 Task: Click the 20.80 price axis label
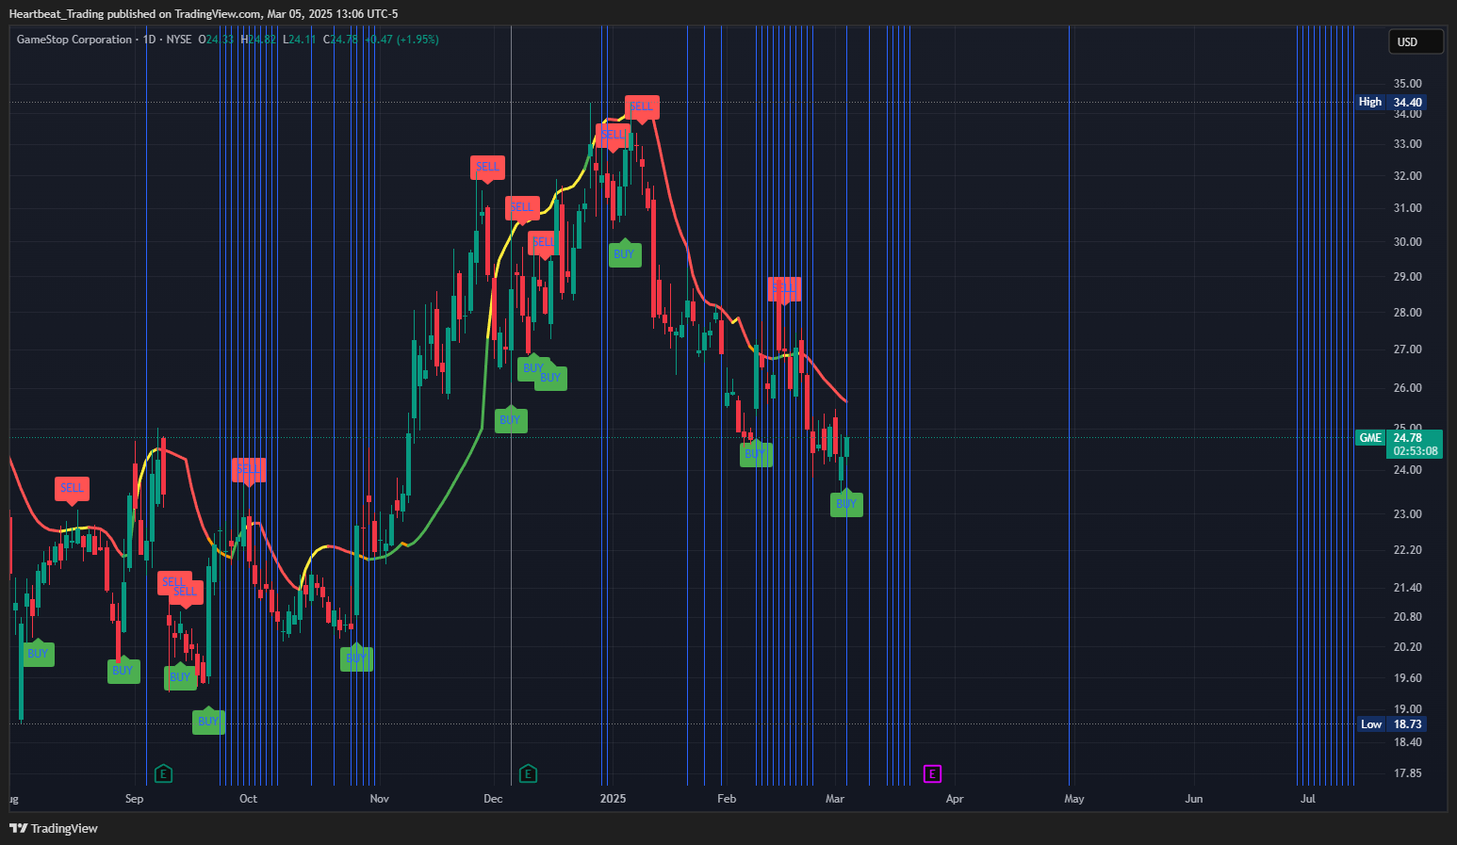coord(1408,617)
